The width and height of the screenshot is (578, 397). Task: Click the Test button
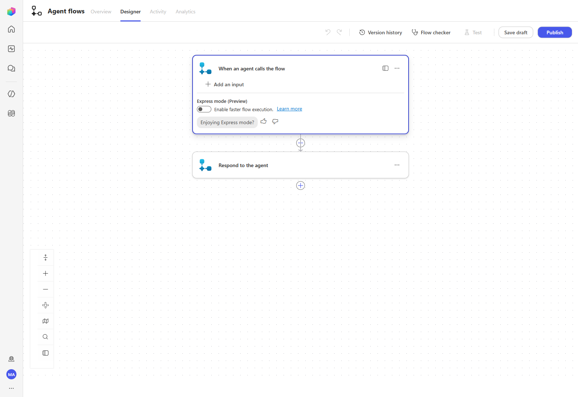click(473, 32)
